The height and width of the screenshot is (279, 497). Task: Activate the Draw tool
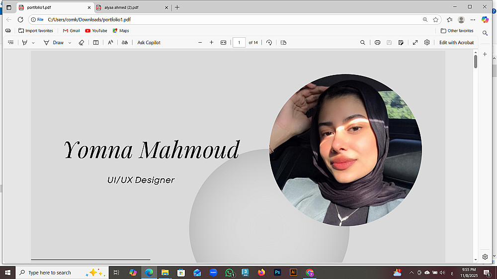click(x=54, y=42)
